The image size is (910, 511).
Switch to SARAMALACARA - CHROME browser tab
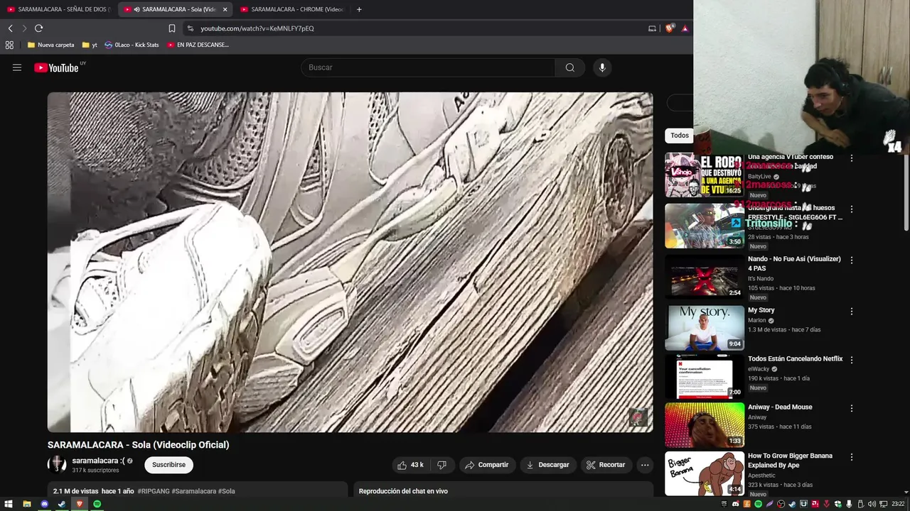click(291, 9)
